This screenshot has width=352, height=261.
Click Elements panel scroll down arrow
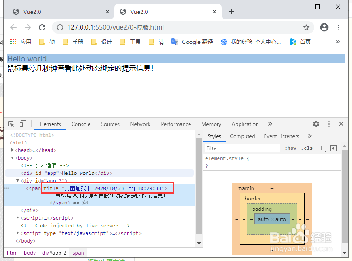click(x=199, y=243)
